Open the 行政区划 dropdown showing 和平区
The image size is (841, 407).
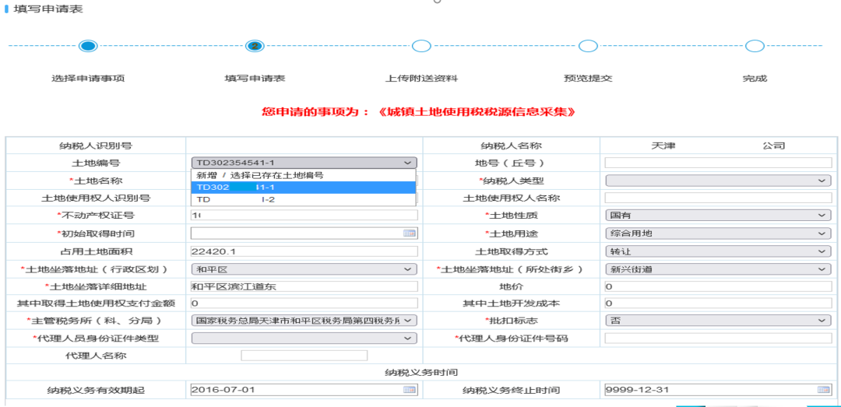click(304, 269)
